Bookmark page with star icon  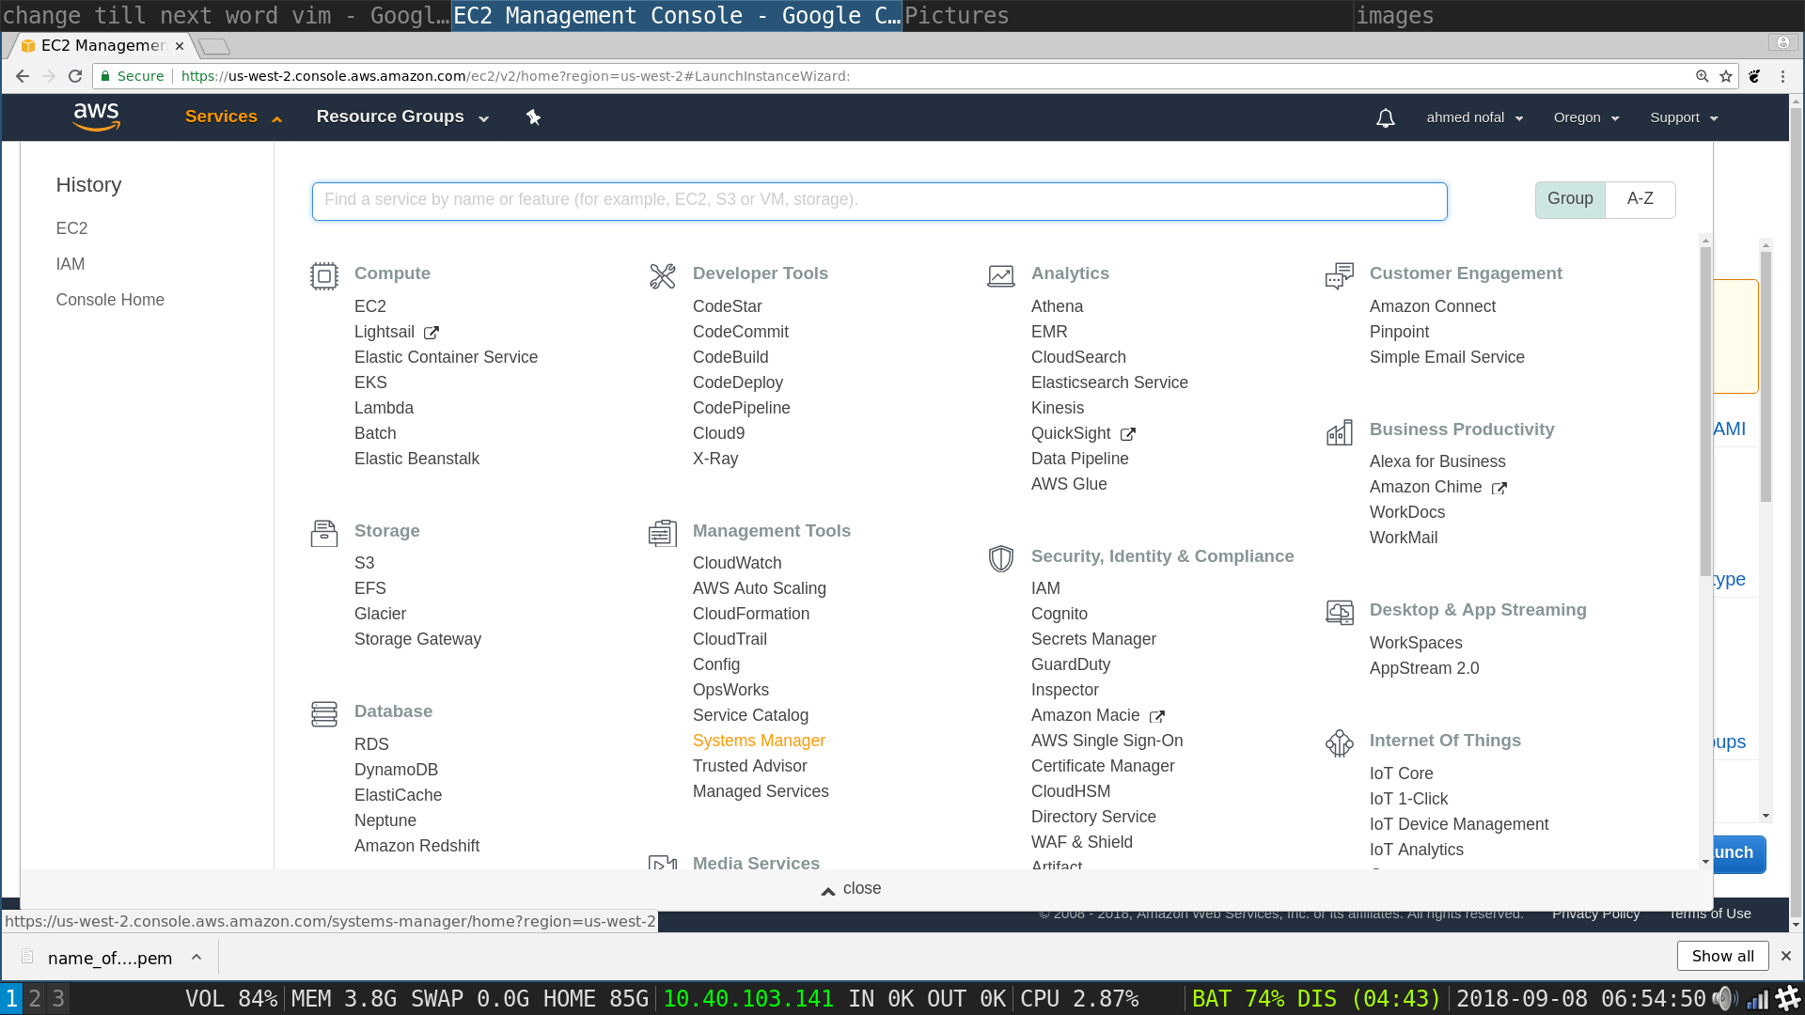(x=1726, y=76)
